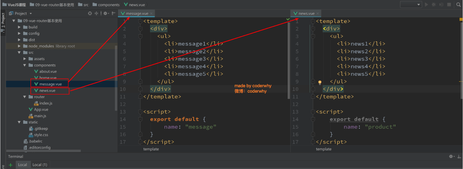Collapse the static folder
This screenshot has width=463, height=169.
tap(19, 122)
